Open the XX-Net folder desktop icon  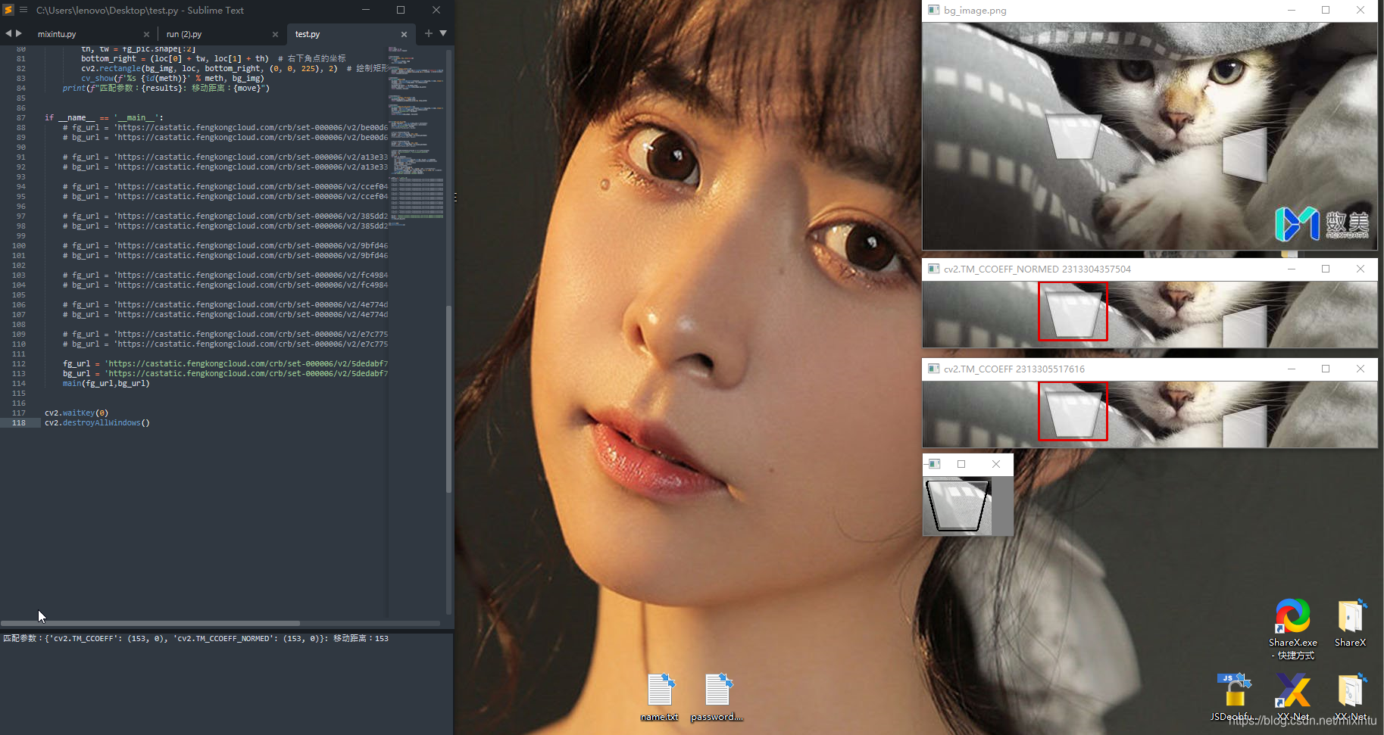pos(1351,696)
